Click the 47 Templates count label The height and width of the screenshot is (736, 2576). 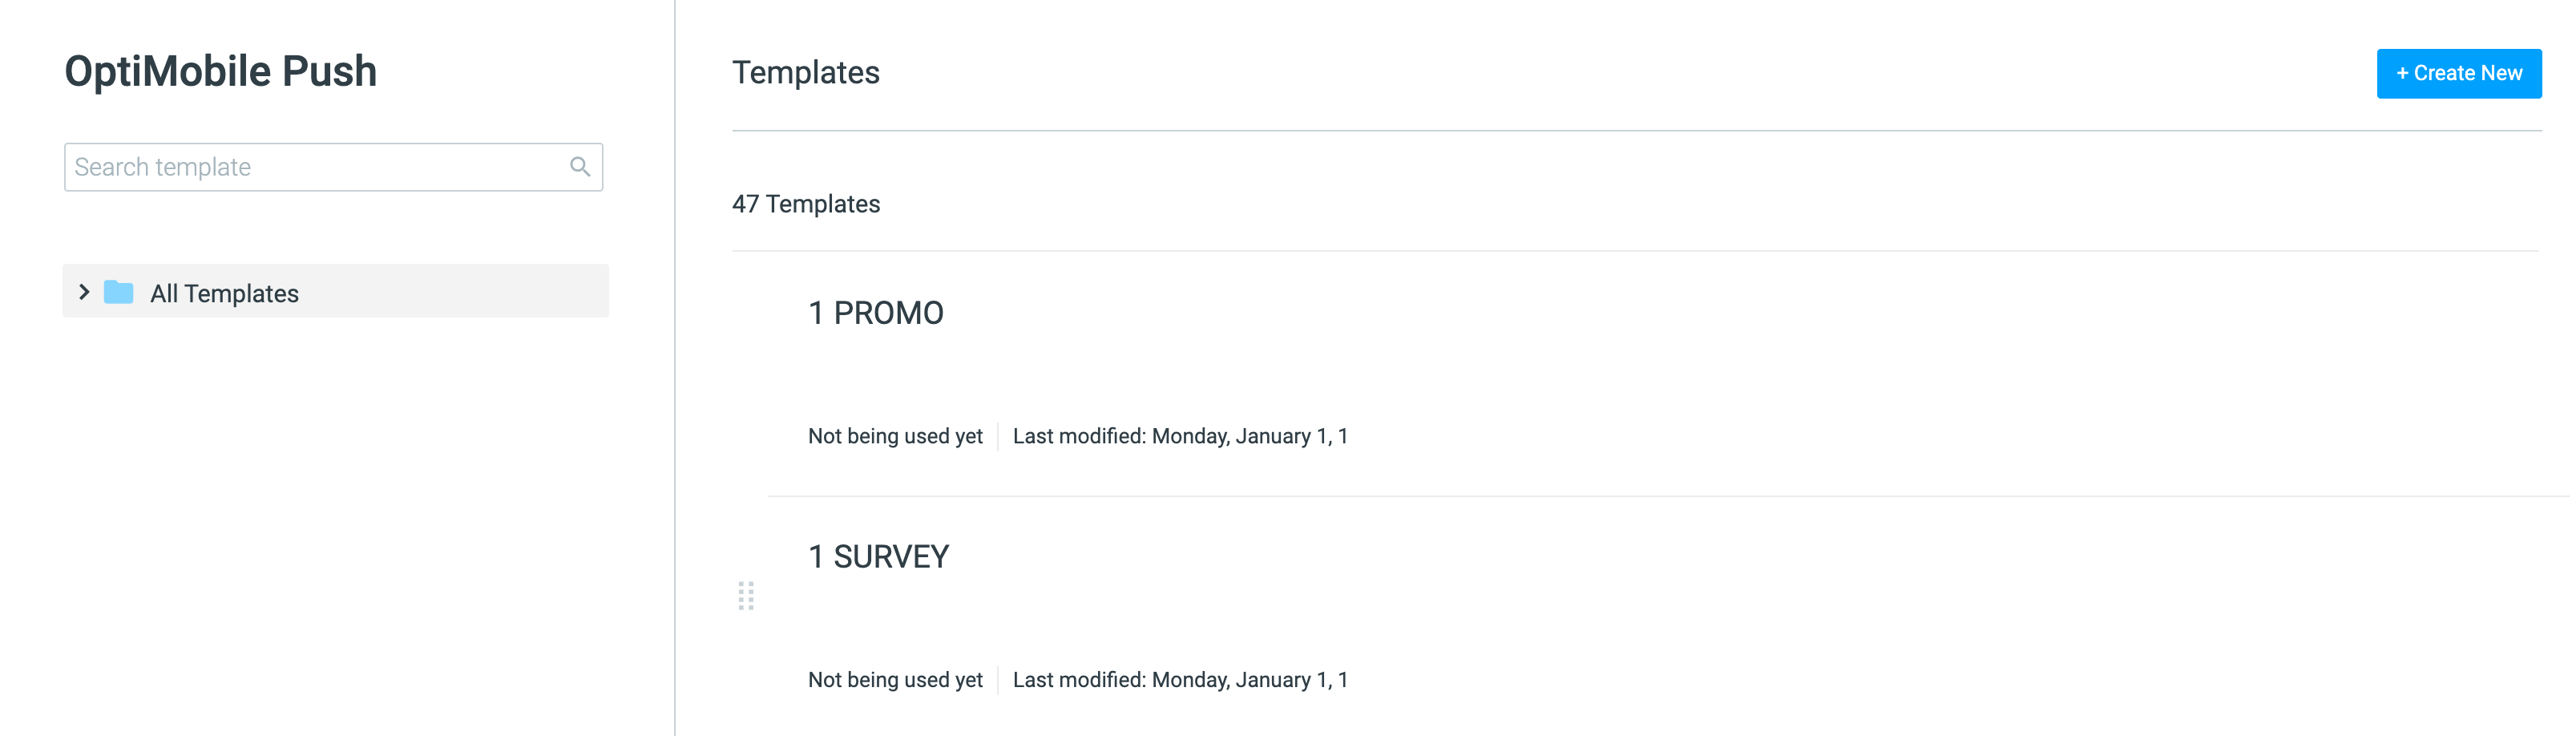click(806, 204)
